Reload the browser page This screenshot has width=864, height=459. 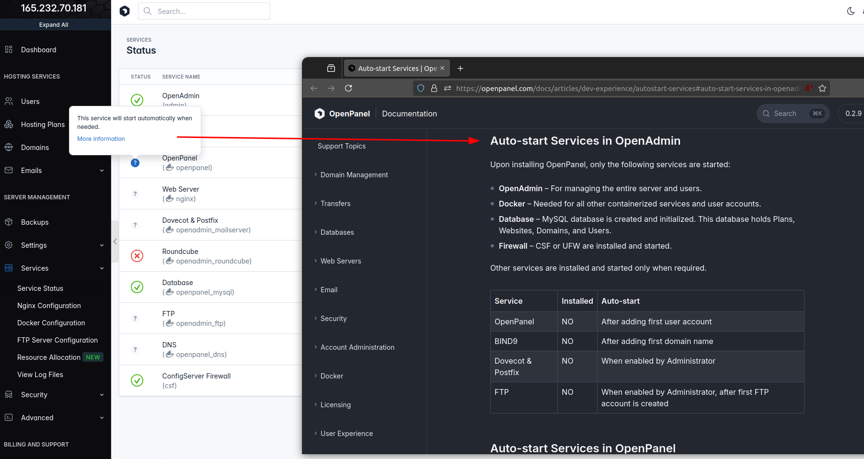(x=348, y=88)
